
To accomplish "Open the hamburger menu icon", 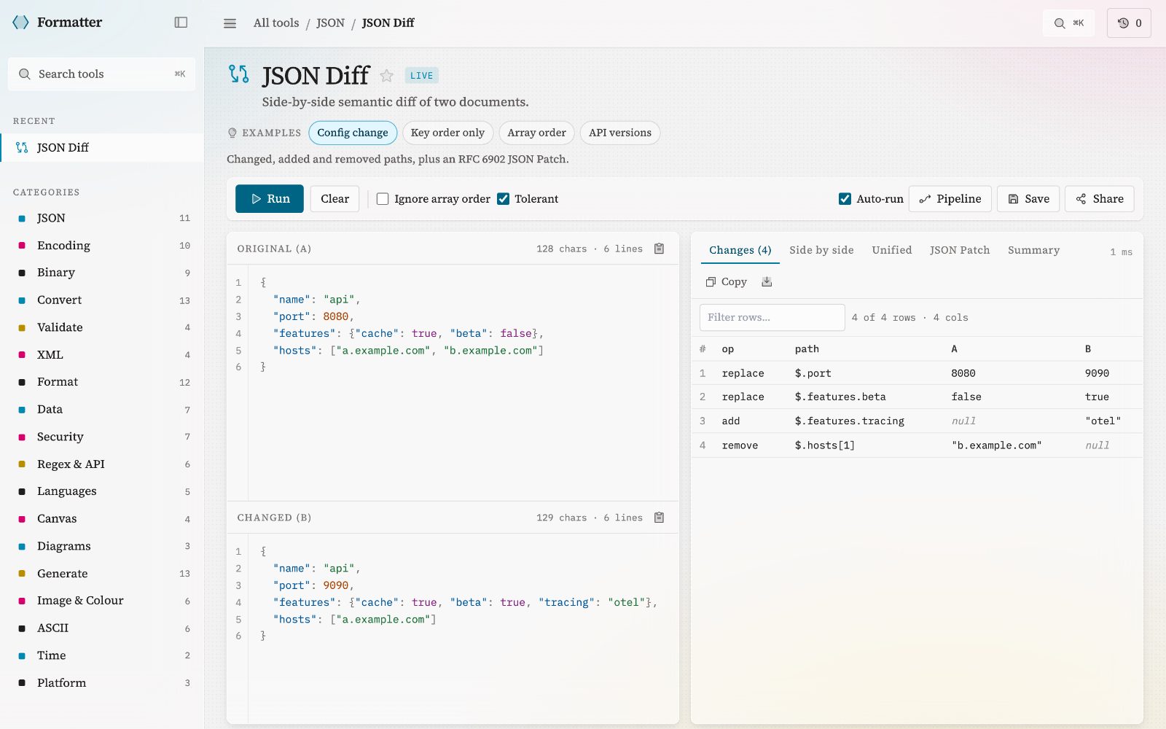I will click(x=230, y=23).
